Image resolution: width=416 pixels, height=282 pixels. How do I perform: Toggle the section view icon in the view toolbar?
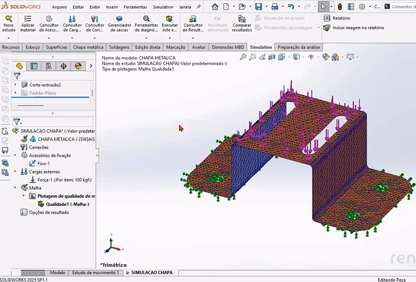(x=271, y=57)
